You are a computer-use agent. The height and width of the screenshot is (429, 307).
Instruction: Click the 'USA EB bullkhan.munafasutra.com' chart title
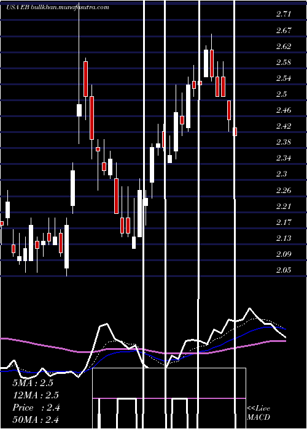[x=57, y=7]
